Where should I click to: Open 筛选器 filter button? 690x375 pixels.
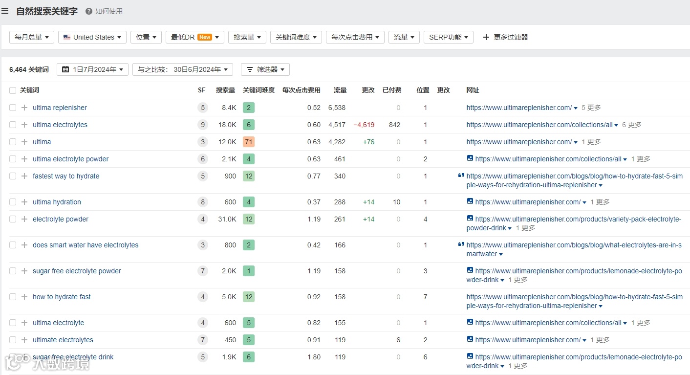tap(265, 69)
